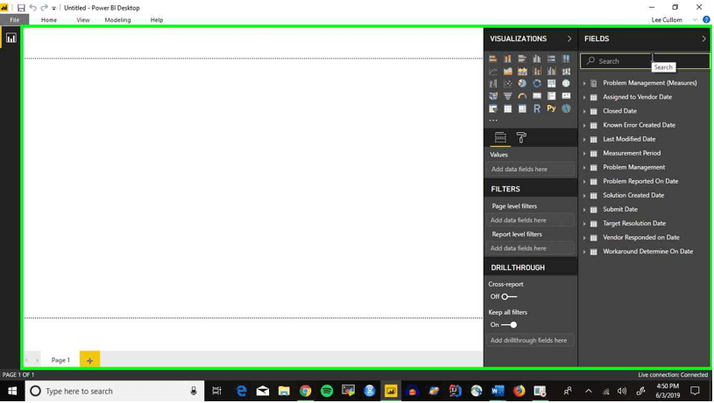
Task: Select the ArcGIS Maps visual
Action: (566, 108)
